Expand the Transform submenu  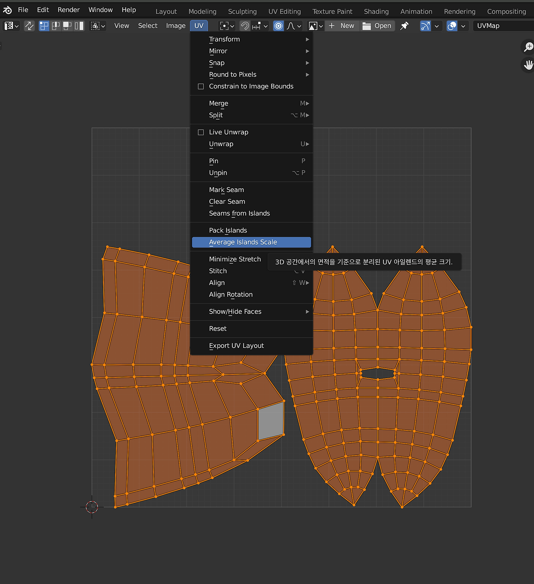point(252,39)
